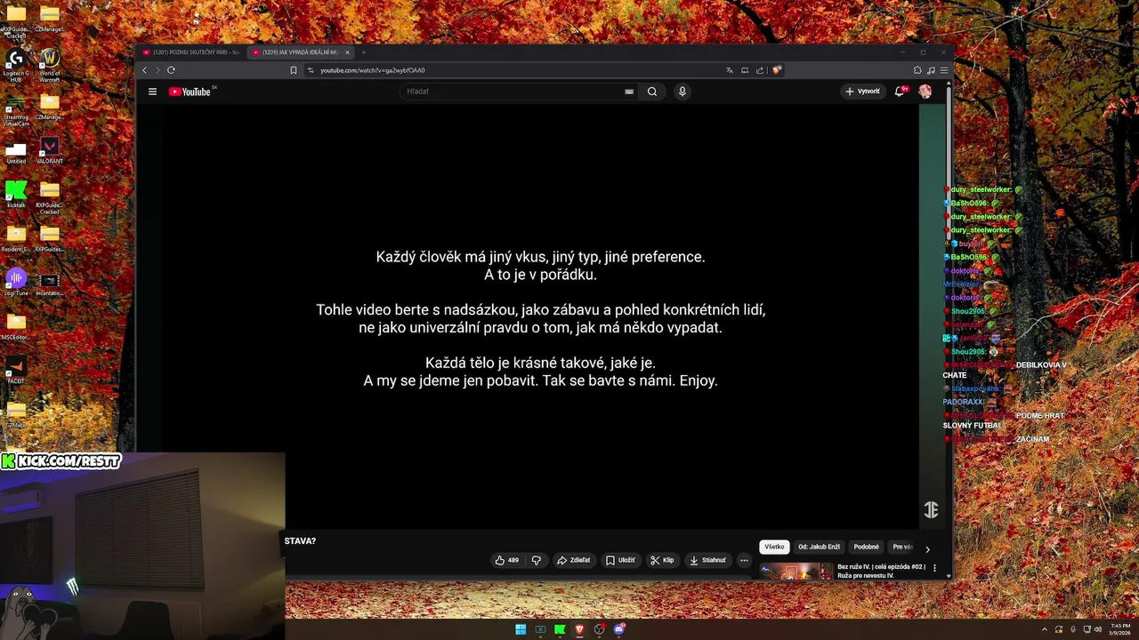Open taskbar clock showing 7:45 PM
This screenshot has height=640, width=1139.
(x=1120, y=629)
